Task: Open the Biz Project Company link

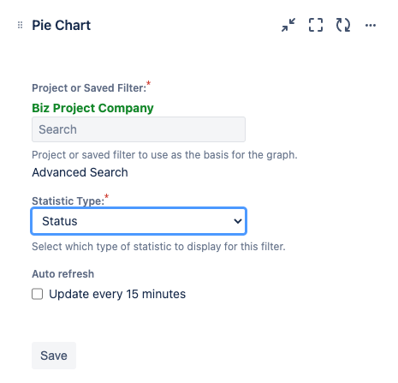Action: pos(92,108)
